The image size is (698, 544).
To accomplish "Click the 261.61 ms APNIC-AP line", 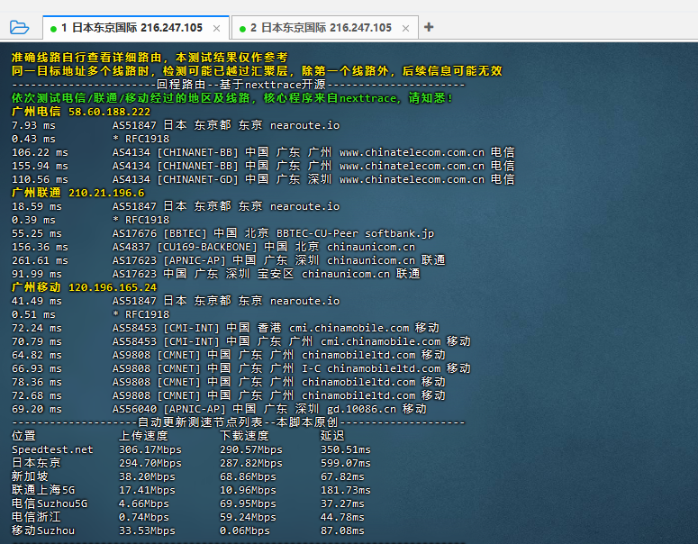I will [x=229, y=260].
